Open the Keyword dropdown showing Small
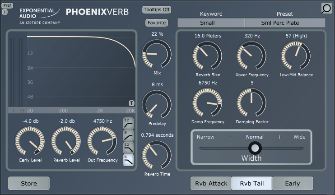 pos(211,23)
